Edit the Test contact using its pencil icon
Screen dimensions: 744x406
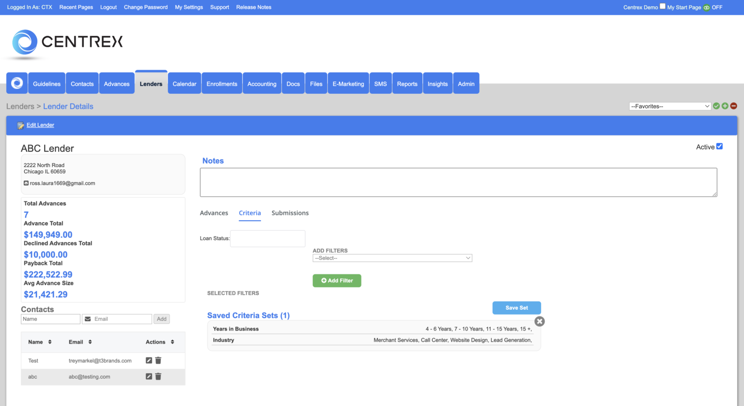point(149,360)
